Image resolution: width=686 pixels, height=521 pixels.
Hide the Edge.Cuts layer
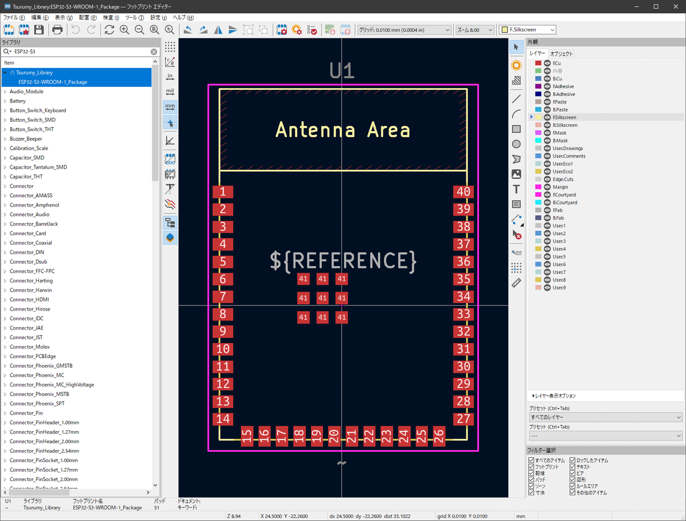[547, 179]
